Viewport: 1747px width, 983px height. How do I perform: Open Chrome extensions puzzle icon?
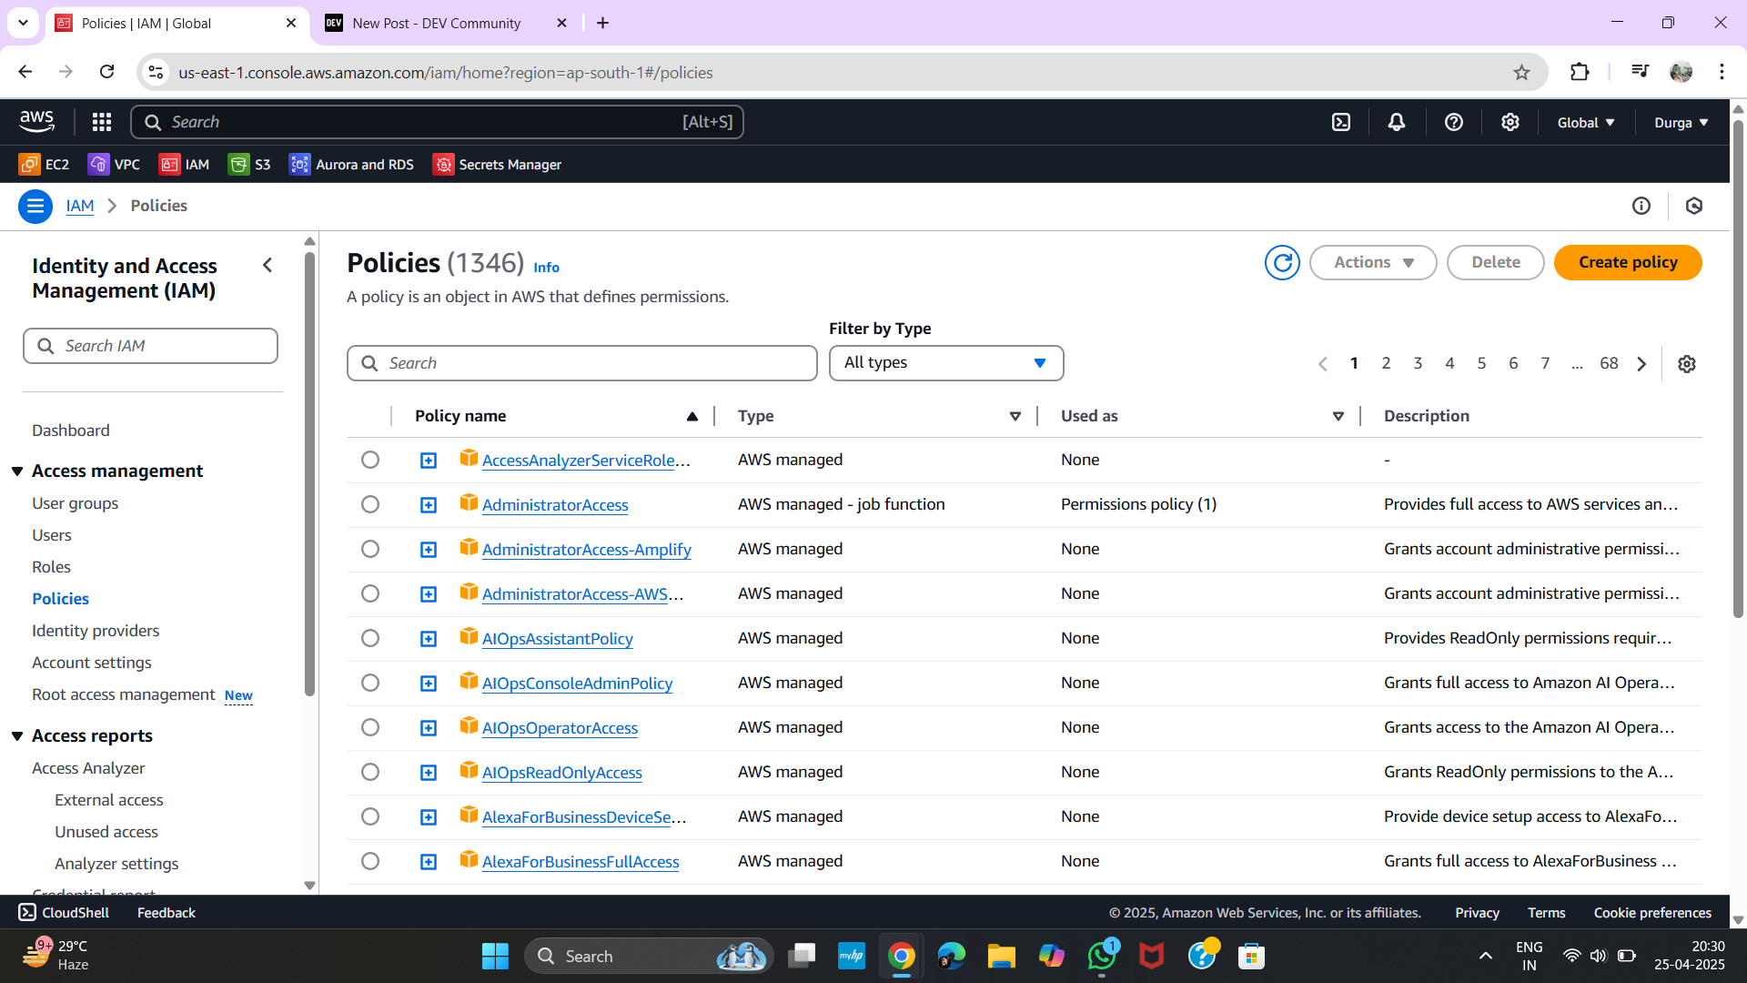[x=1580, y=72]
